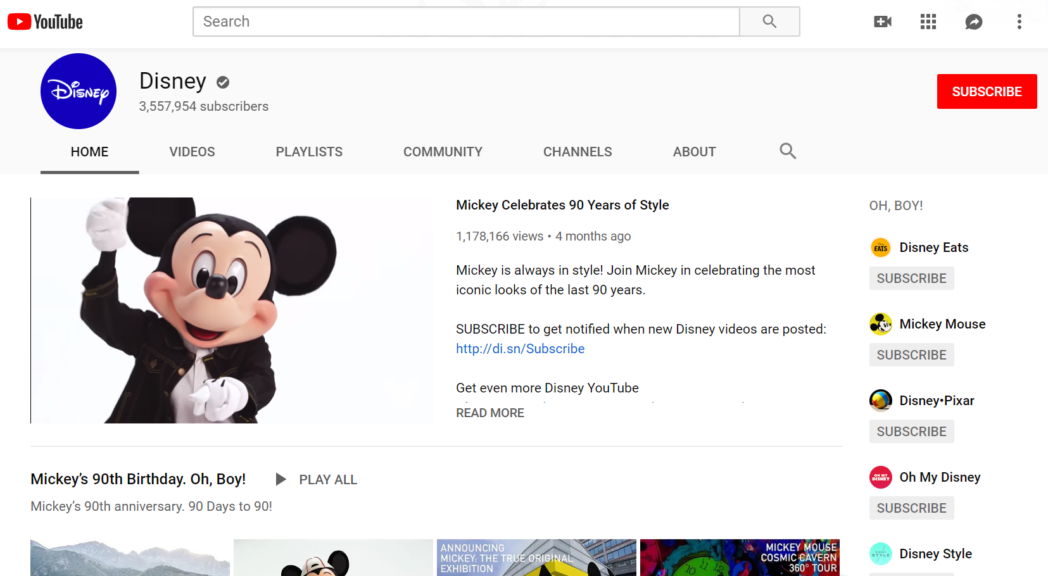This screenshot has width=1048, height=576.
Task: Click the Oh My Disney channel icon
Action: coord(881,477)
